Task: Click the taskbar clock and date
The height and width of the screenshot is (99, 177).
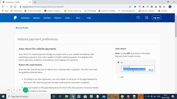Action: click(x=165, y=97)
